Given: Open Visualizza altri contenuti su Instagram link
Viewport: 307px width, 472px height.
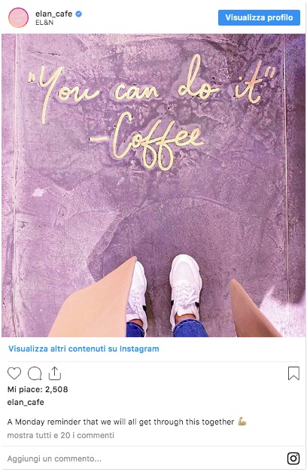Looking at the screenshot, I should point(84,349).
